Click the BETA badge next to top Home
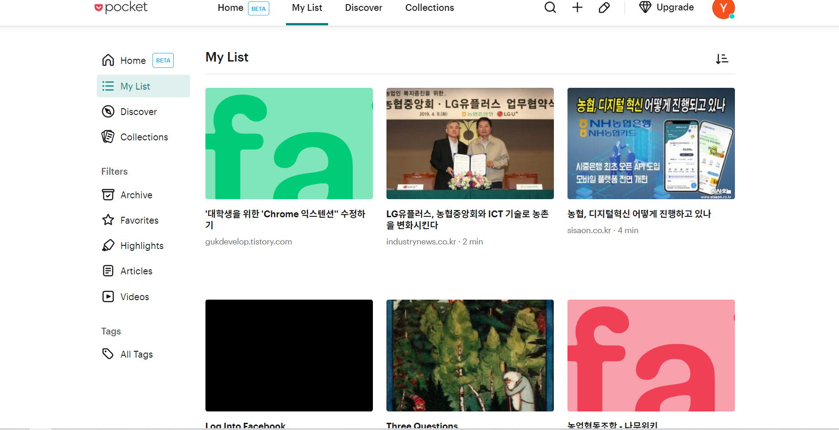The image size is (839, 430). click(258, 9)
